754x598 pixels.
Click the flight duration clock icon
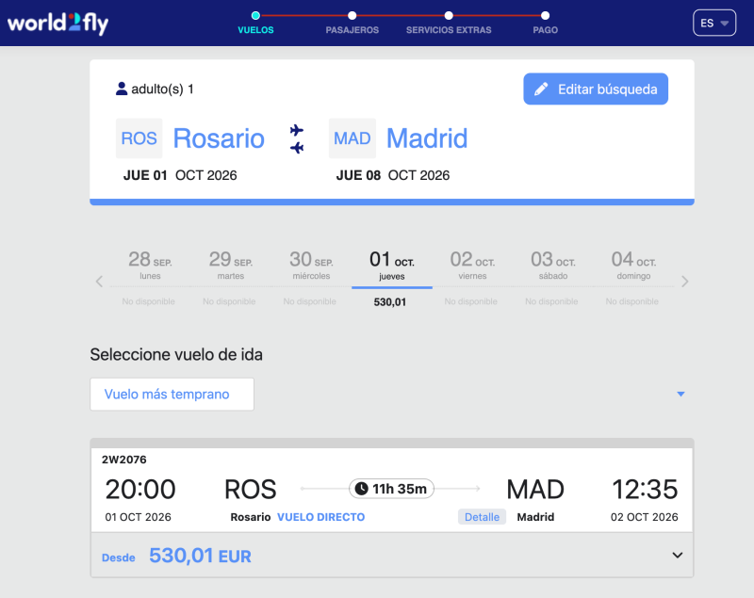[362, 489]
